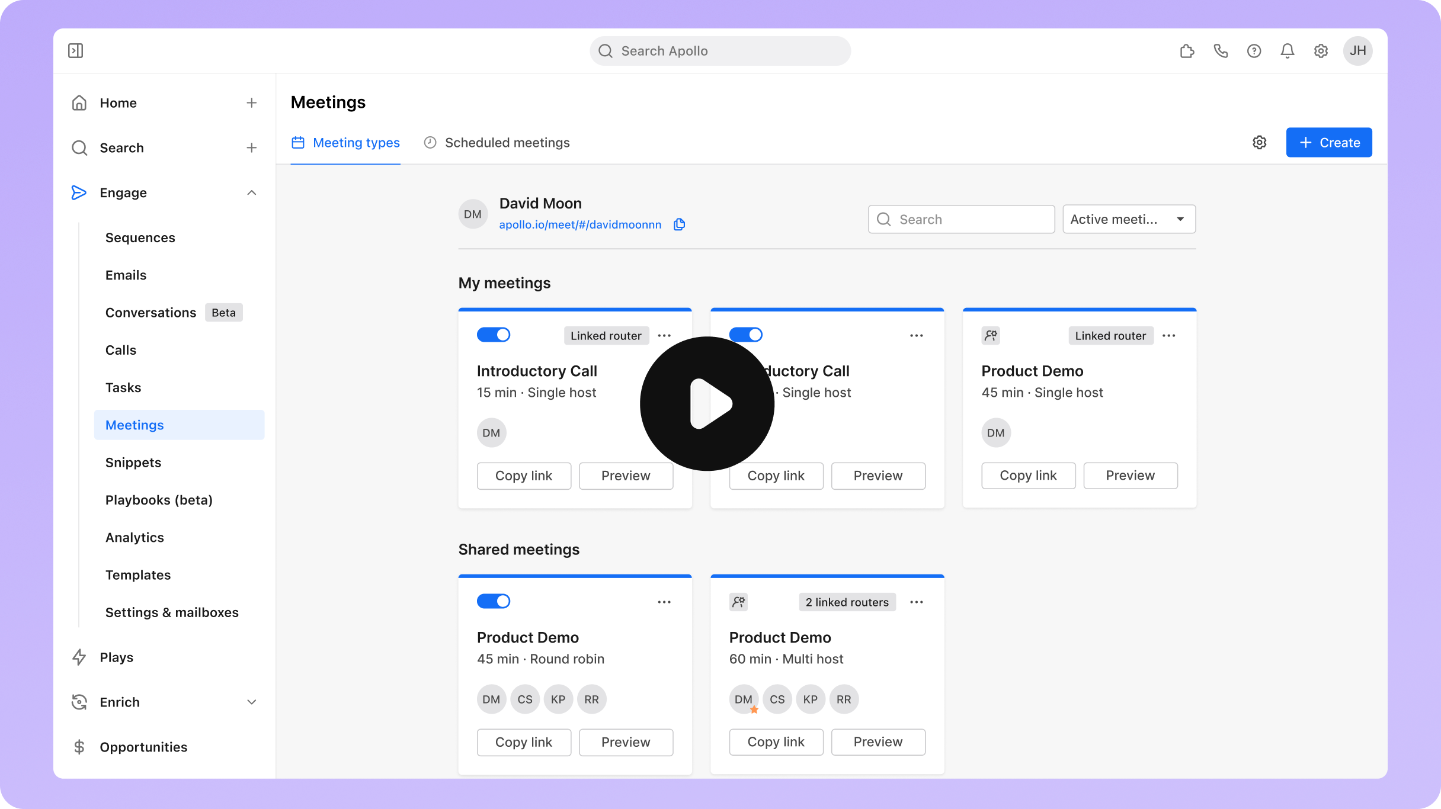
Task: Play the demo video
Action: [707, 403]
